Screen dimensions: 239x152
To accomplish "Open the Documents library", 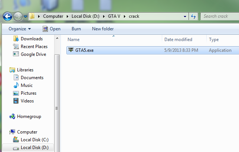I will pyautogui.click(x=32, y=78).
